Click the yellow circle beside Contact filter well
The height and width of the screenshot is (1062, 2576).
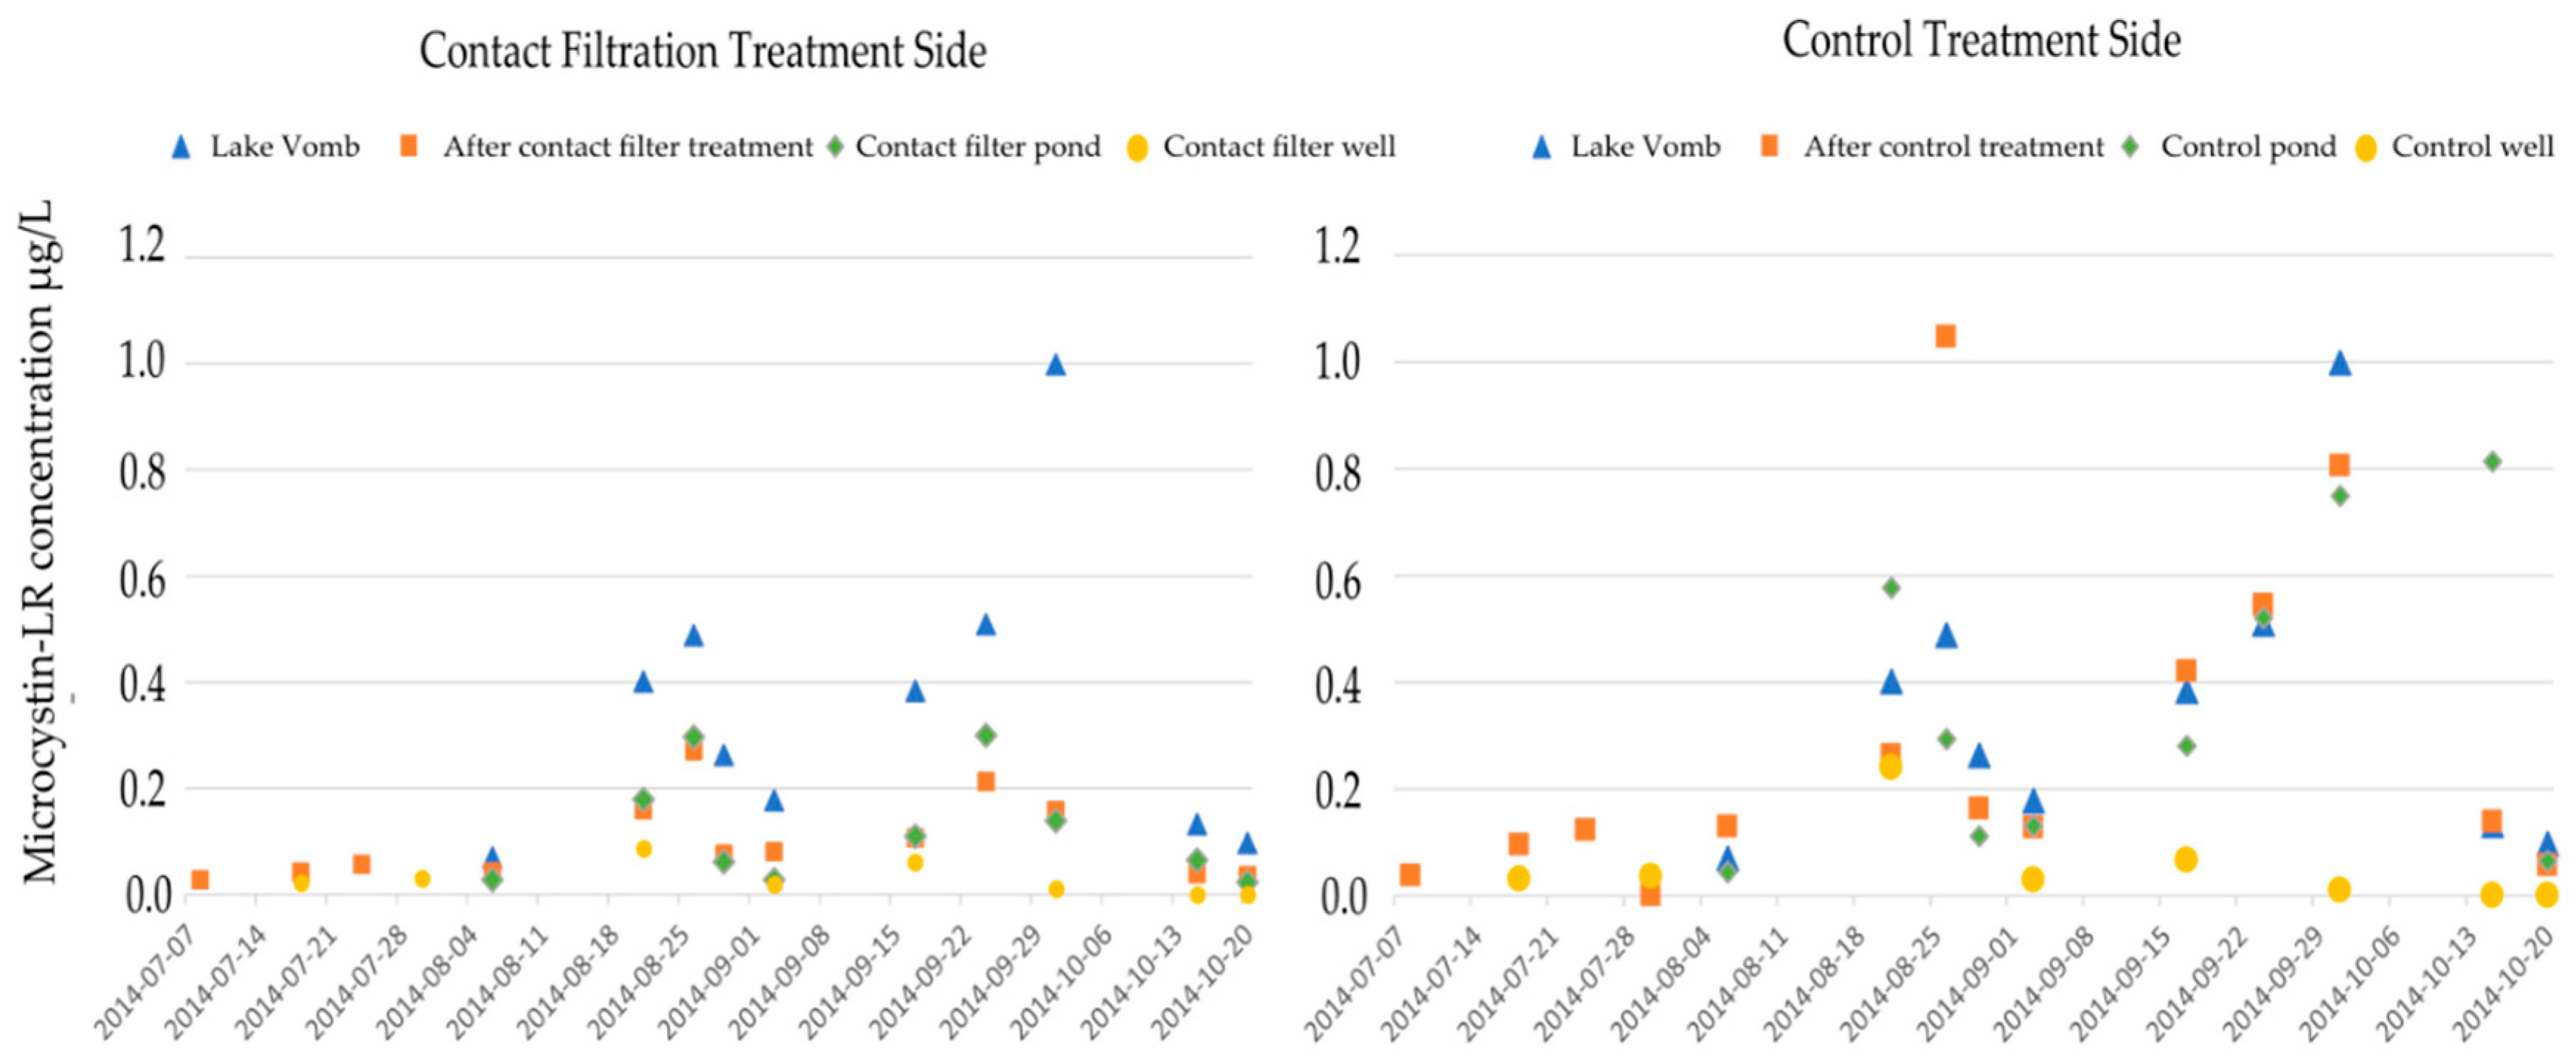[x=1137, y=149]
